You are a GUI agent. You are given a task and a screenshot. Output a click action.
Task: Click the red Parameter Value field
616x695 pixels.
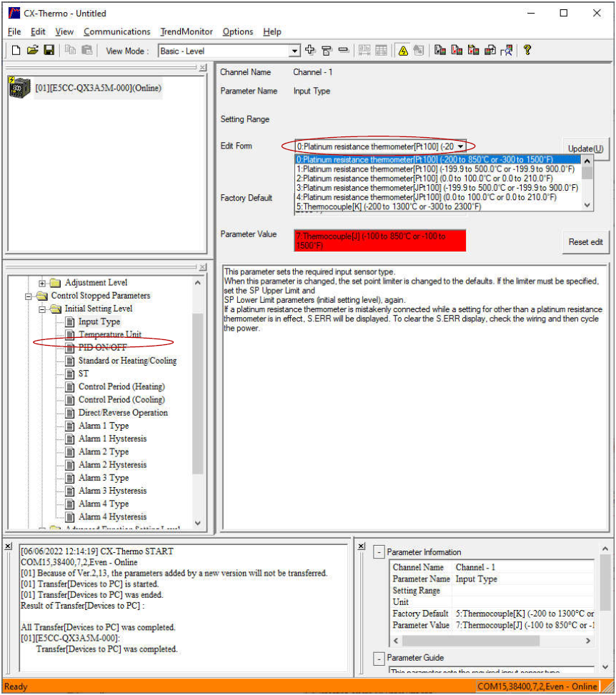(379, 241)
